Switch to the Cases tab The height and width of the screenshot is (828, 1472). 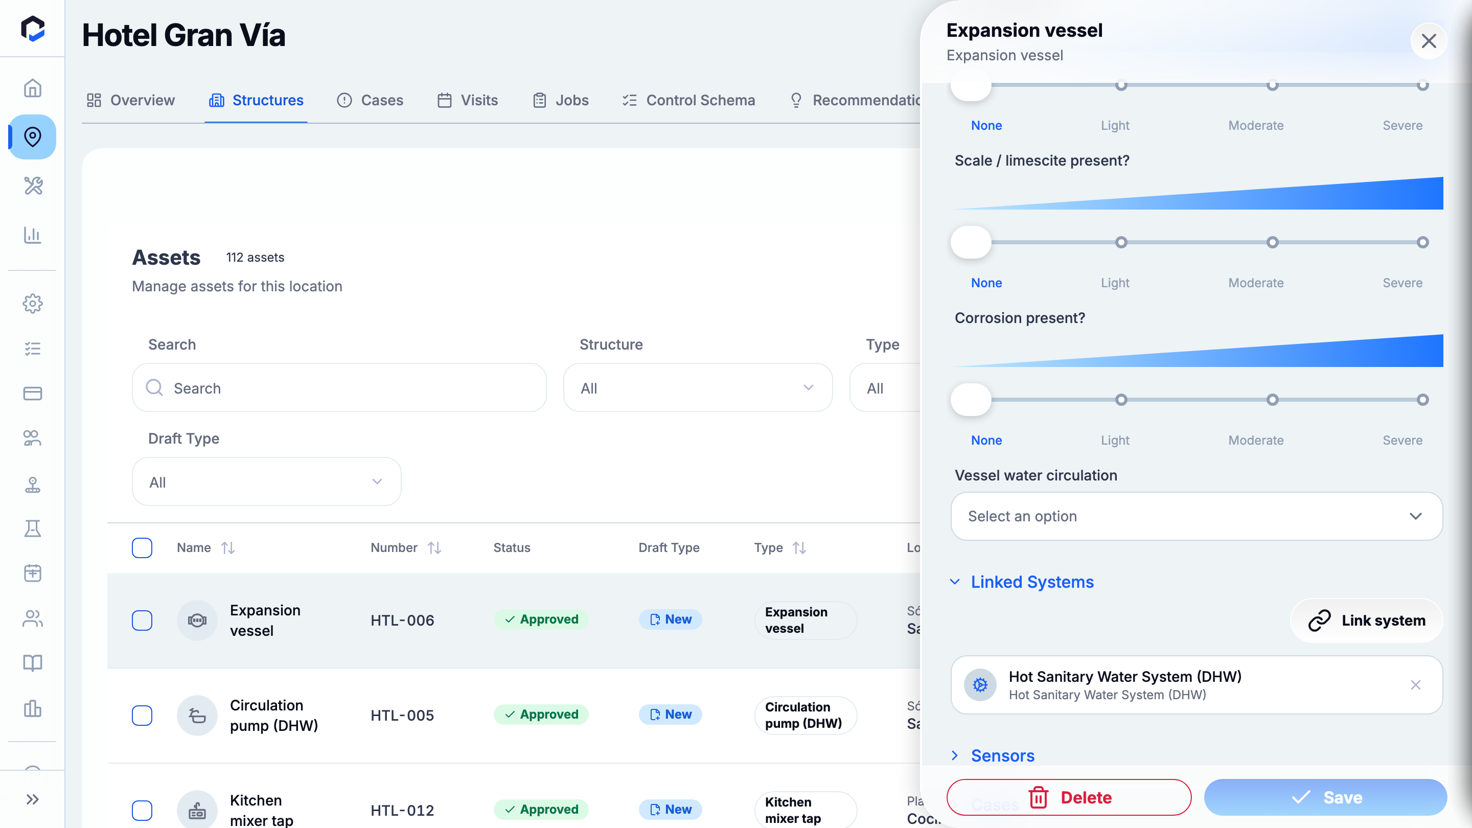370,100
